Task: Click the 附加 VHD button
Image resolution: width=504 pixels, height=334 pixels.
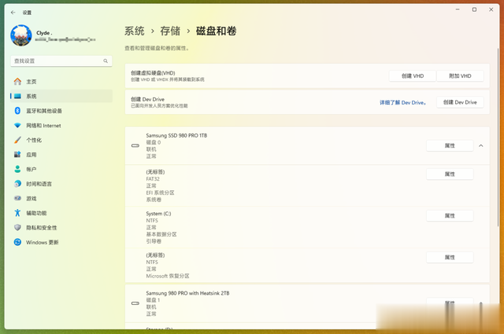Action: 460,76
